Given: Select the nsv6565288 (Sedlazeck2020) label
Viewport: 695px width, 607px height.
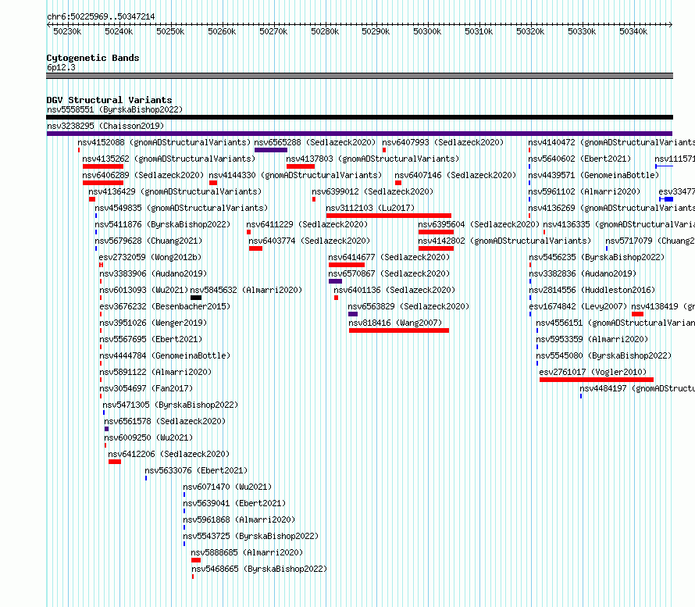Looking at the screenshot, I should [x=315, y=142].
